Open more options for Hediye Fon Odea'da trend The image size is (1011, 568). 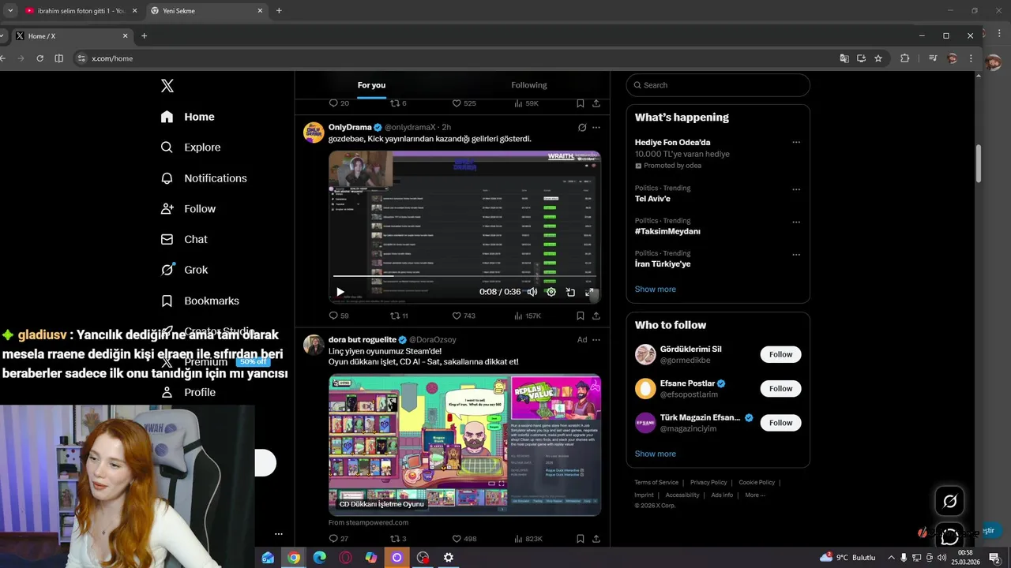(796, 143)
